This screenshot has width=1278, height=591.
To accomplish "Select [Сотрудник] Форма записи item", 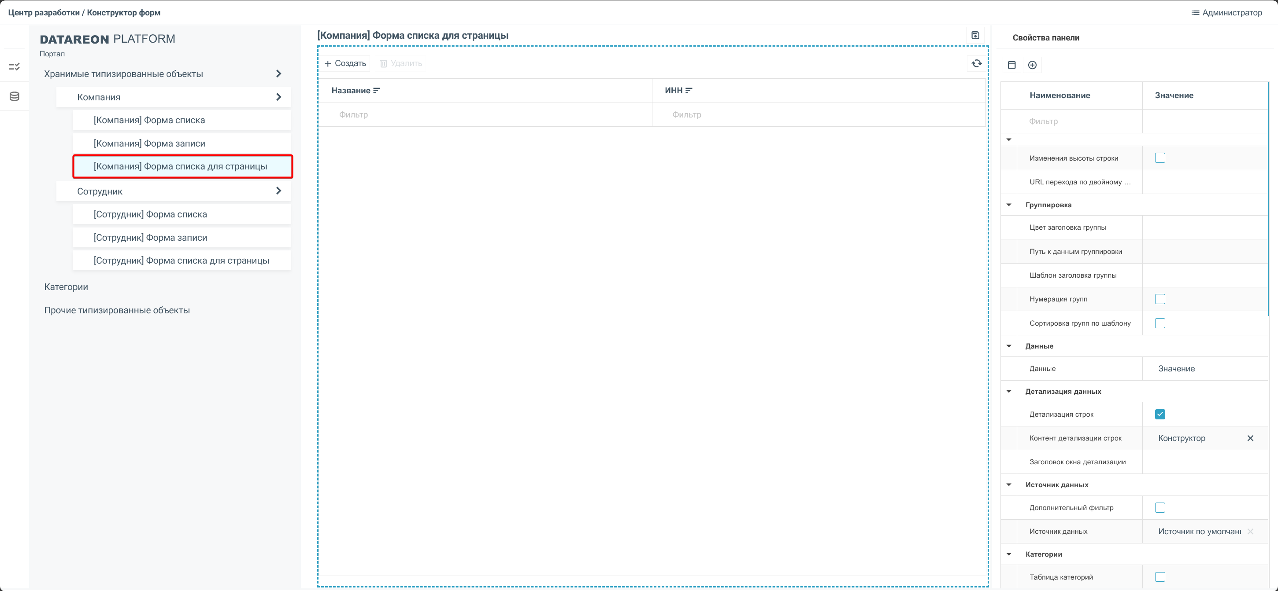I will click(x=150, y=237).
